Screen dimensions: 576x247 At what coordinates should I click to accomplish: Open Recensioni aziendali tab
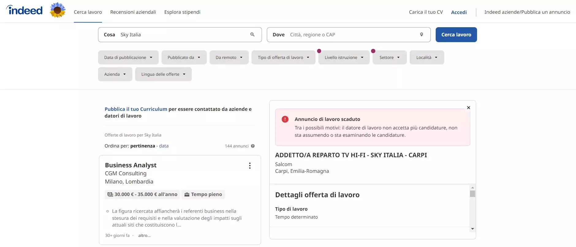pos(133,12)
